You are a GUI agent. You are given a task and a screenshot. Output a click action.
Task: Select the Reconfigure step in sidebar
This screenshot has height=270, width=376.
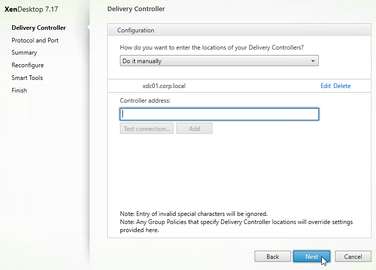pyautogui.click(x=27, y=65)
